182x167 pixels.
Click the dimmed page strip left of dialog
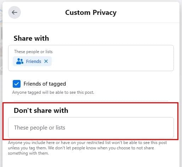pos(1,47)
